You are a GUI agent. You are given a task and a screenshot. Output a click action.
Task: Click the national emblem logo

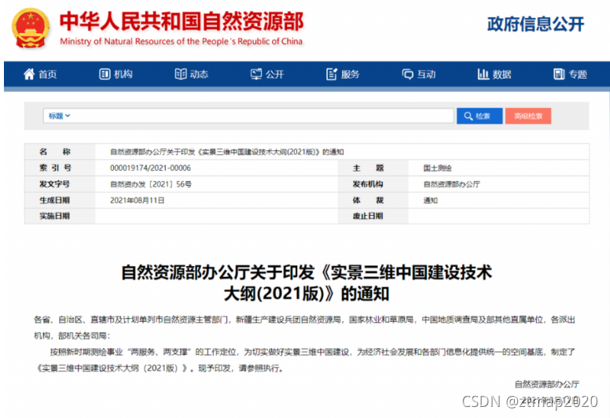(31, 28)
